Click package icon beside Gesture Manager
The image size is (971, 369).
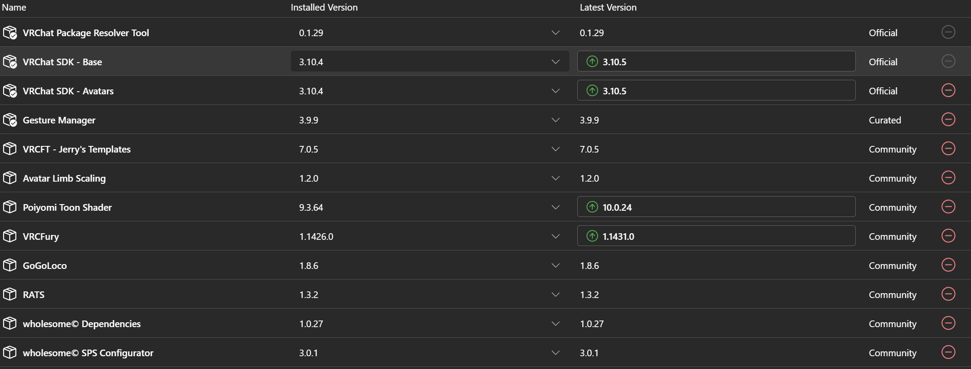click(x=10, y=120)
